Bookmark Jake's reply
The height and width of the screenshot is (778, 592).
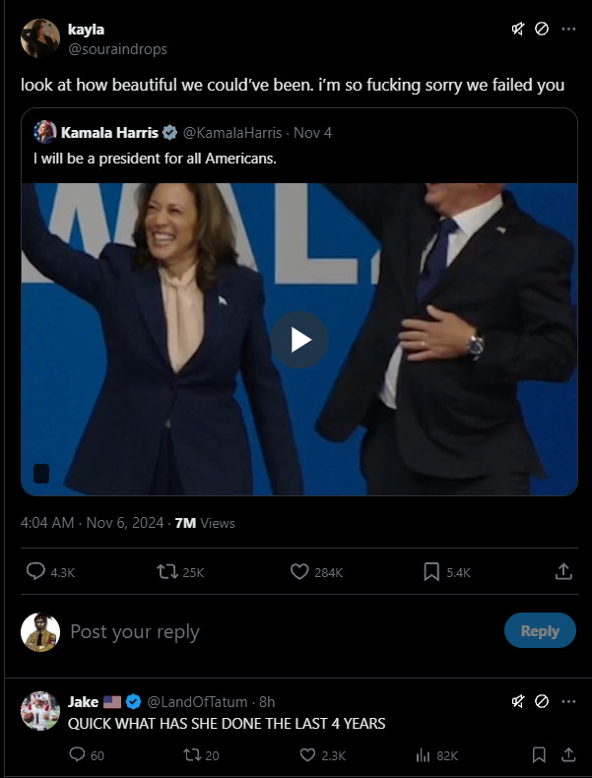tap(539, 755)
